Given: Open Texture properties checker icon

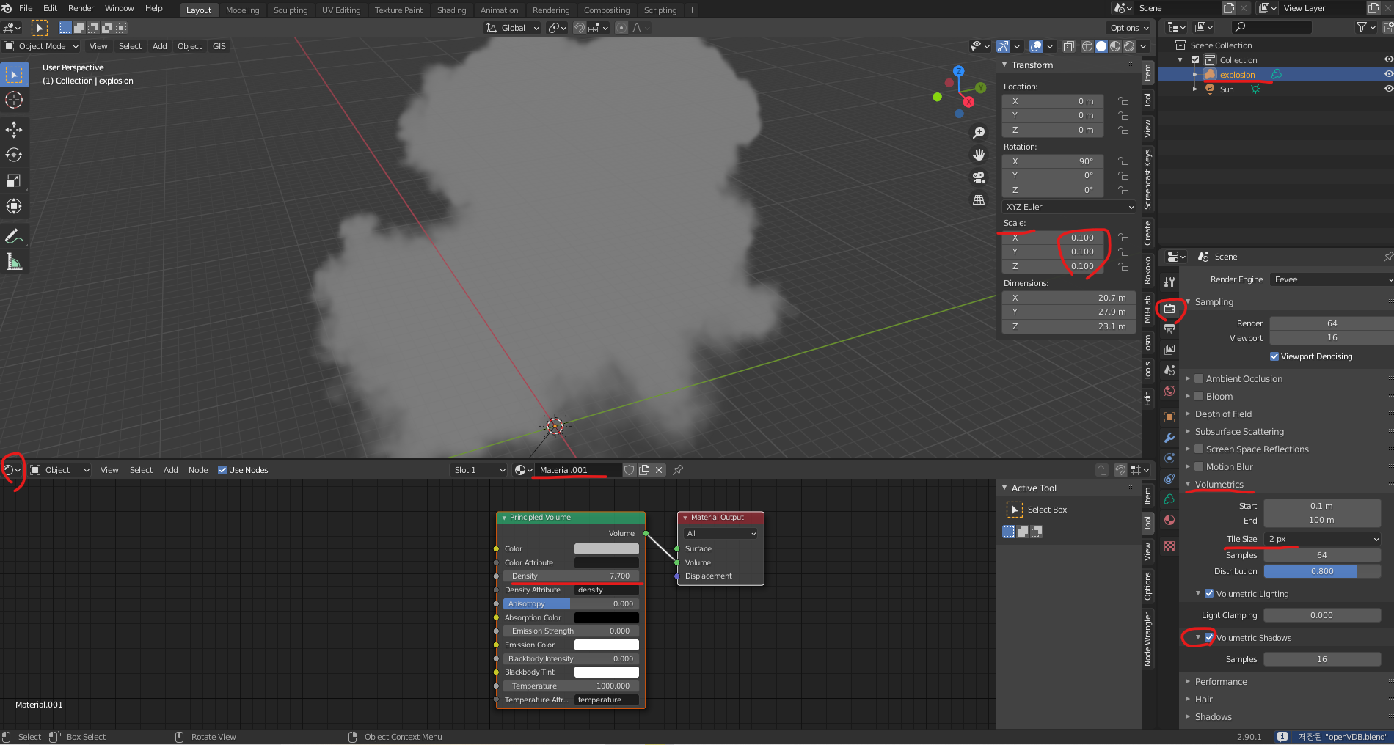Looking at the screenshot, I should (1169, 546).
